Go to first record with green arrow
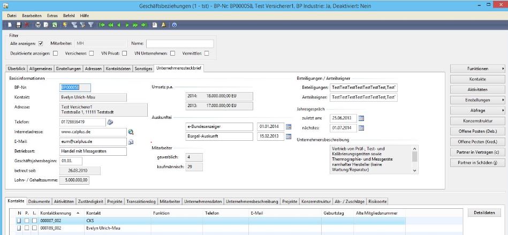The width and height of the screenshot is (508, 235). 102,25
